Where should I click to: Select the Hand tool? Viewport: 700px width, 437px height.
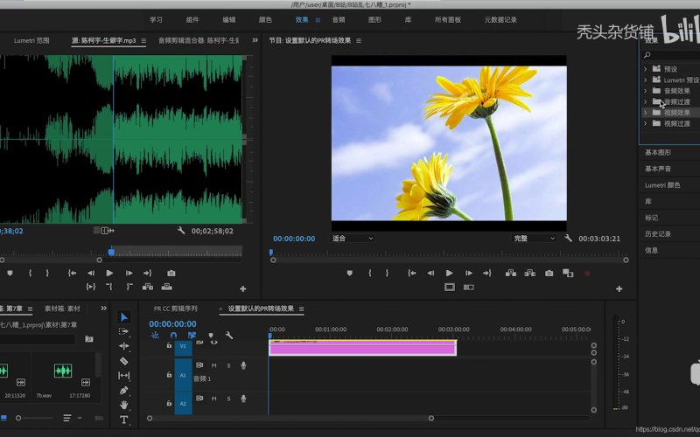click(x=124, y=405)
